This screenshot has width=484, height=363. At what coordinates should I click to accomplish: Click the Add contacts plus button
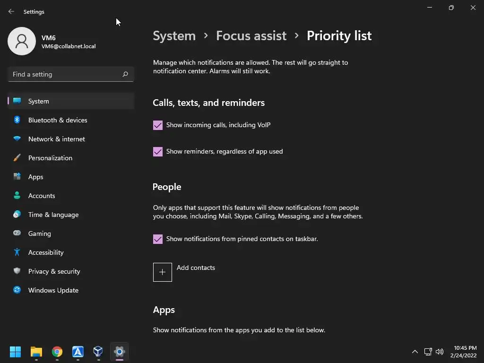click(163, 272)
